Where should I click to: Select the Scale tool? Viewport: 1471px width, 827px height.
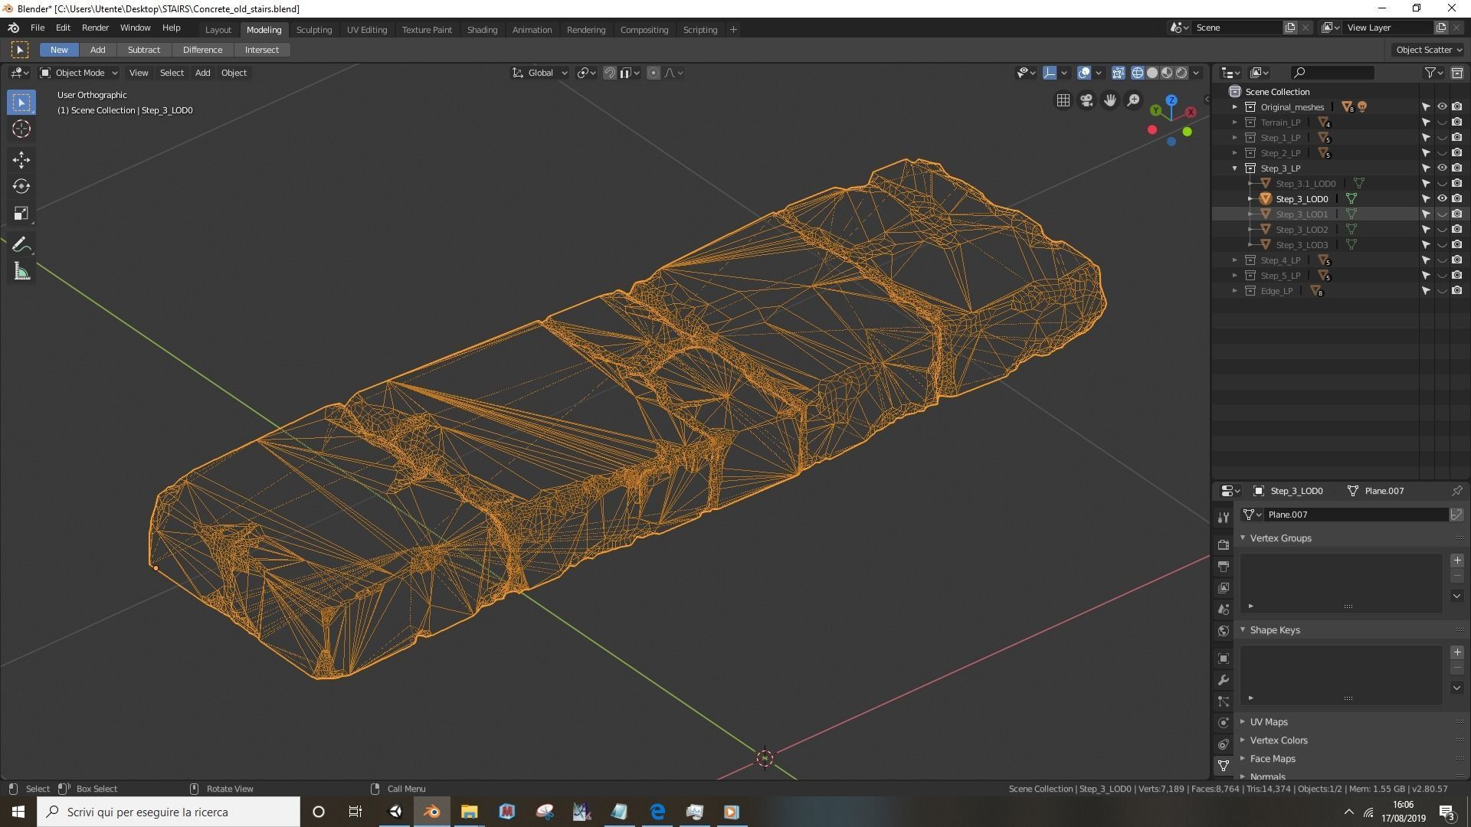(x=21, y=214)
